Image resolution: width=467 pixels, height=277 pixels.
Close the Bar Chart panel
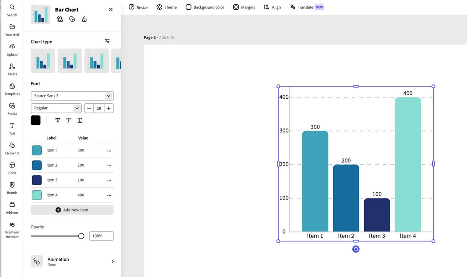point(111,10)
